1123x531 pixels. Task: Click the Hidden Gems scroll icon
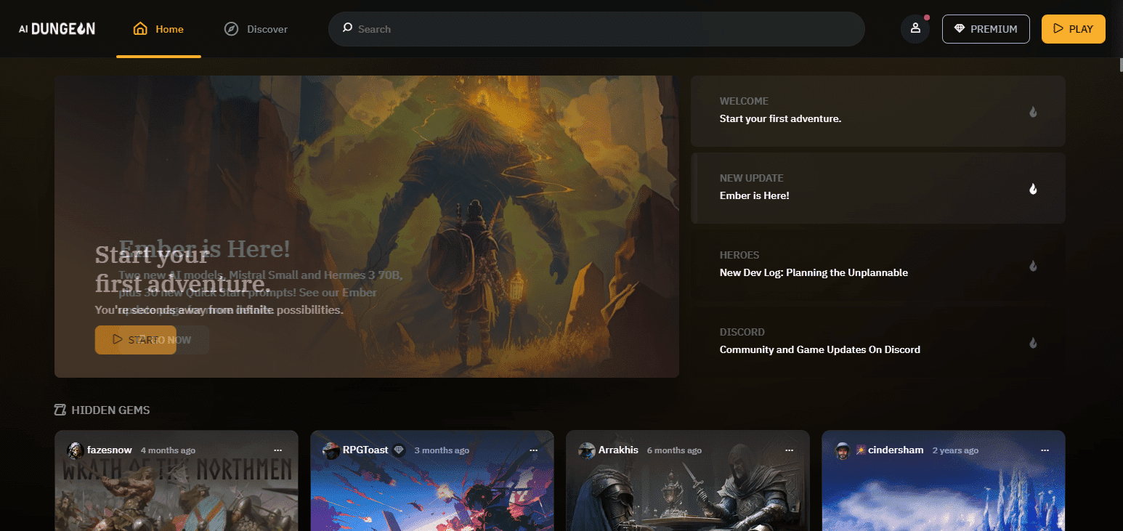[x=60, y=410]
